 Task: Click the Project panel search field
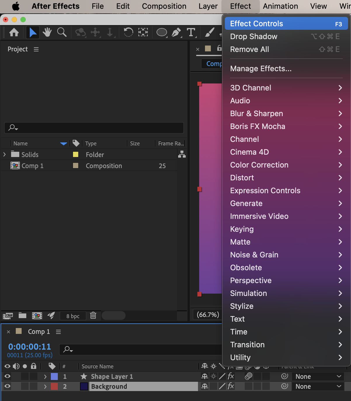pos(94,128)
